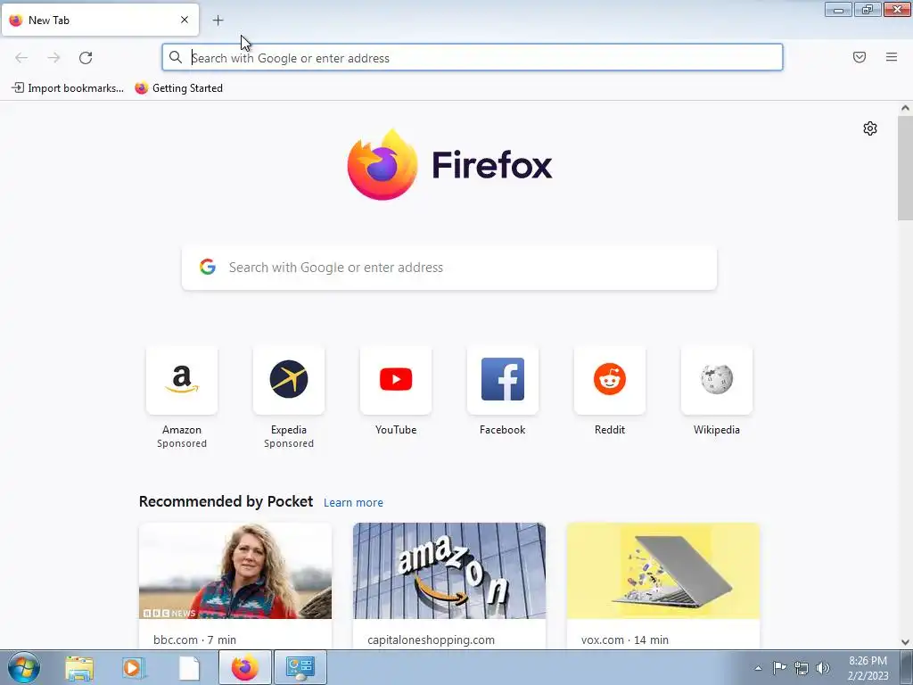
Task: Open a new tab with the plus button
Action: (218, 21)
